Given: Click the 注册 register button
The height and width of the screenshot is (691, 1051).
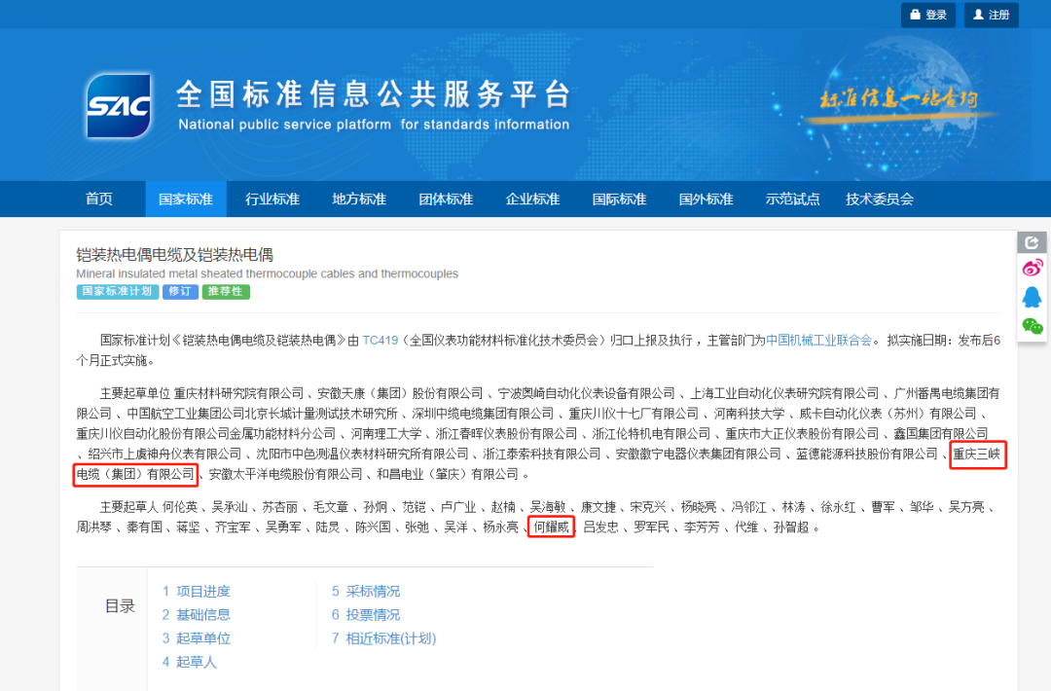Looking at the screenshot, I should pyautogui.click(x=992, y=15).
